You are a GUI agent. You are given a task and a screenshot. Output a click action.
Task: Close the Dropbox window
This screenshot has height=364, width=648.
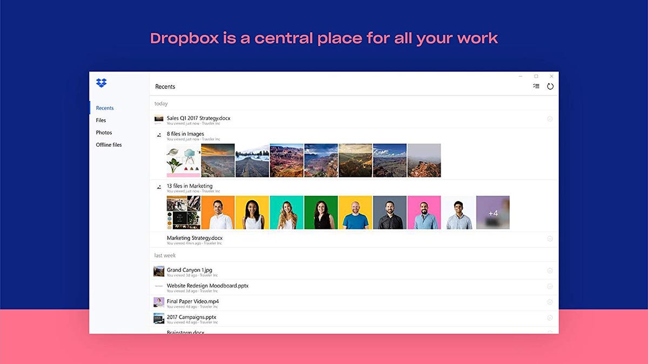[x=551, y=76]
